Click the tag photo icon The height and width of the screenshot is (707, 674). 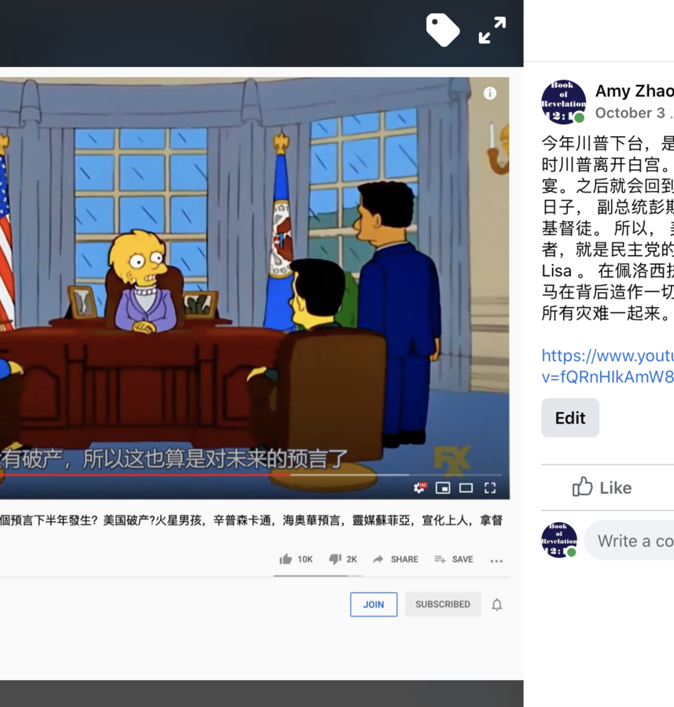(443, 30)
